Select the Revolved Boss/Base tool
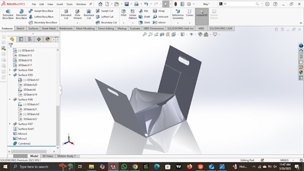Viewport: 304px width, 171px height. coord(21,14)
